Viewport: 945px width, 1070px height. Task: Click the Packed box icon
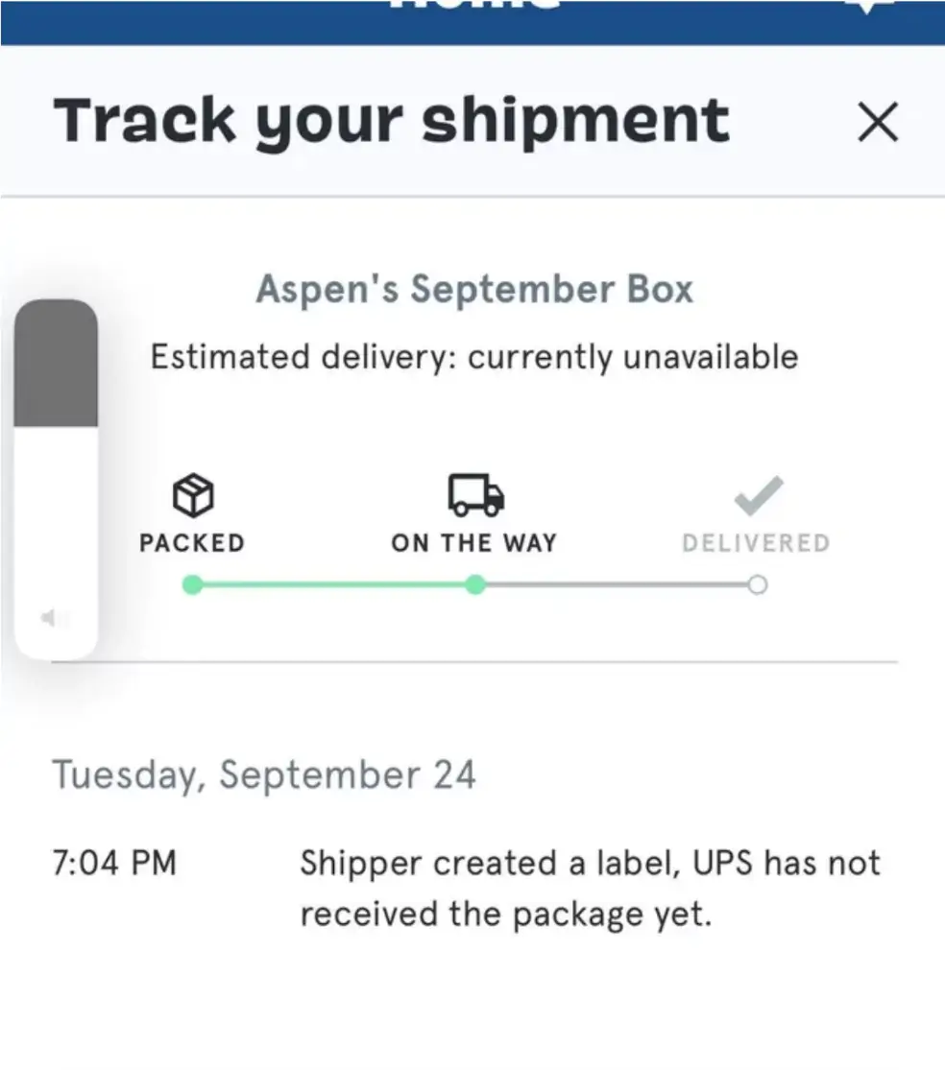click(192, 496)
